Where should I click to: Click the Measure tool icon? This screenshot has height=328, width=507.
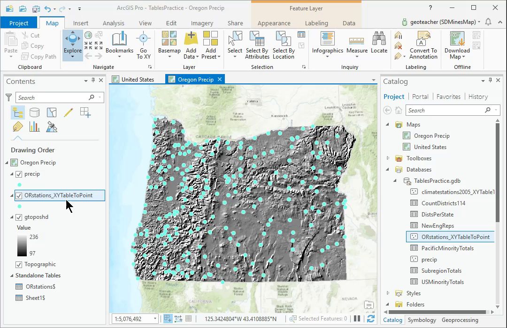click(x=357, y=41)
